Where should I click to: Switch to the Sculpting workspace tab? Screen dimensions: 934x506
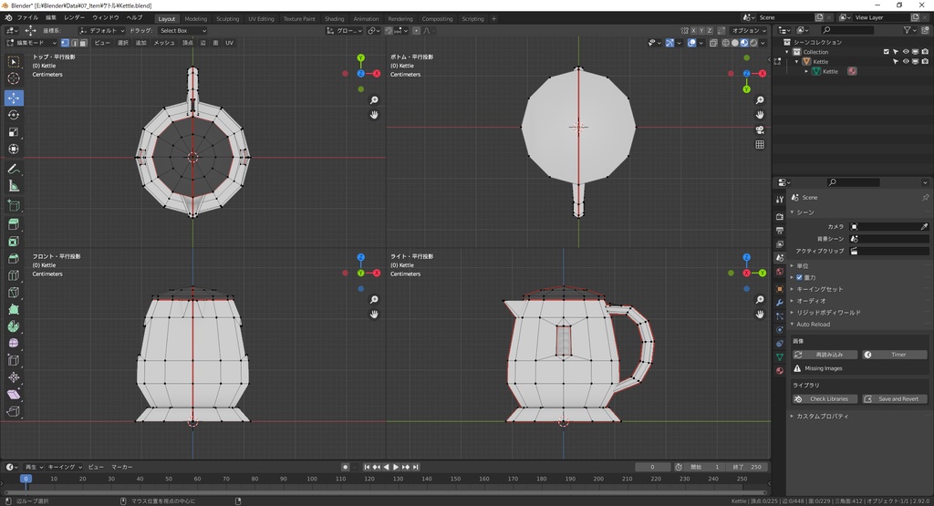pyautogui.click(x=227, y=18)
